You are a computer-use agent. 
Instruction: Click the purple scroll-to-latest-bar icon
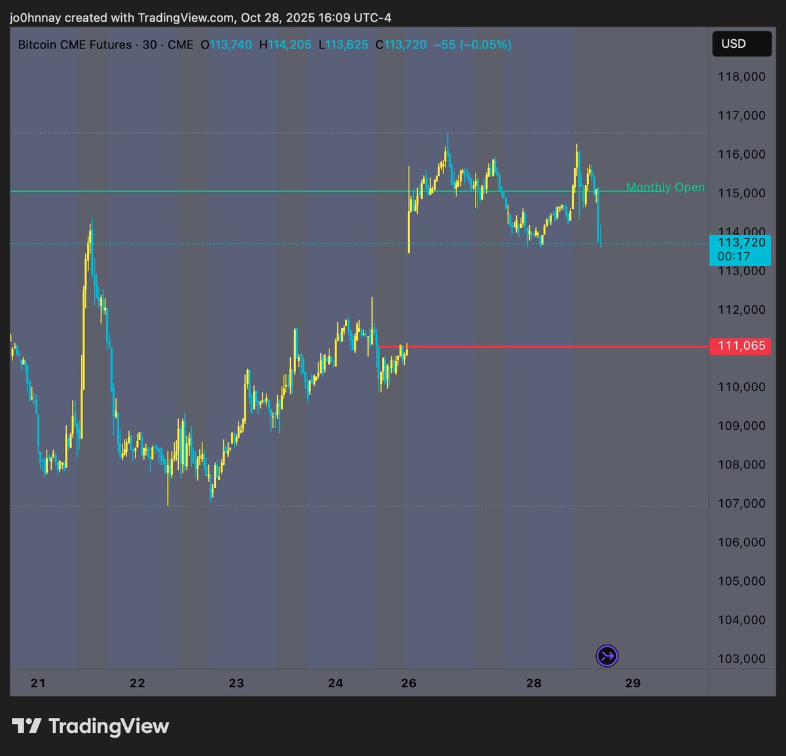pyautogui.click(x=607, y=656)
